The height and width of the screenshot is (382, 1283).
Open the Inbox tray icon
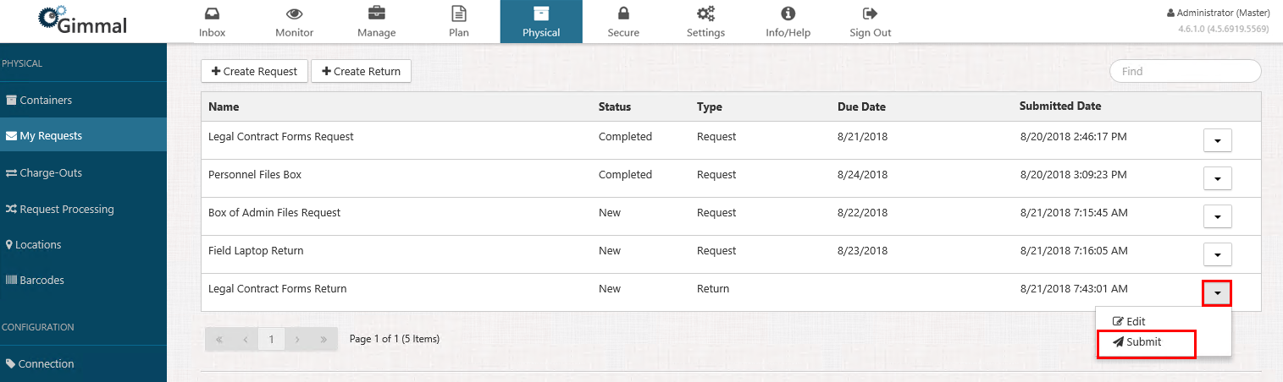[212, 14]
